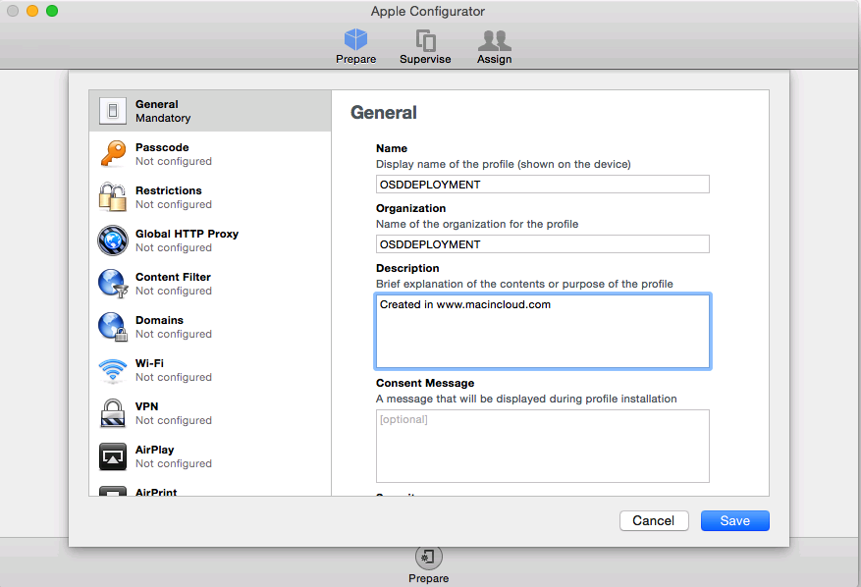Open the Passcode key icon
The width and height of the screenshot is (861, 587).
[x=113, y=154]
